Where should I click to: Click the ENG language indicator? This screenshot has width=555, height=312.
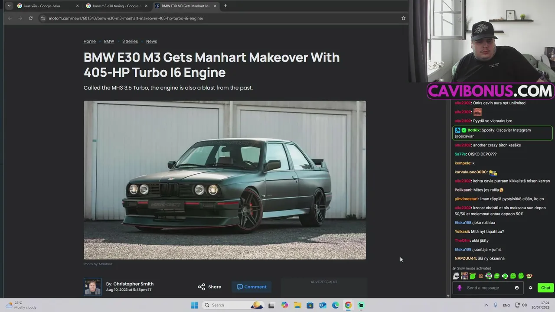(x=506, y=305)
